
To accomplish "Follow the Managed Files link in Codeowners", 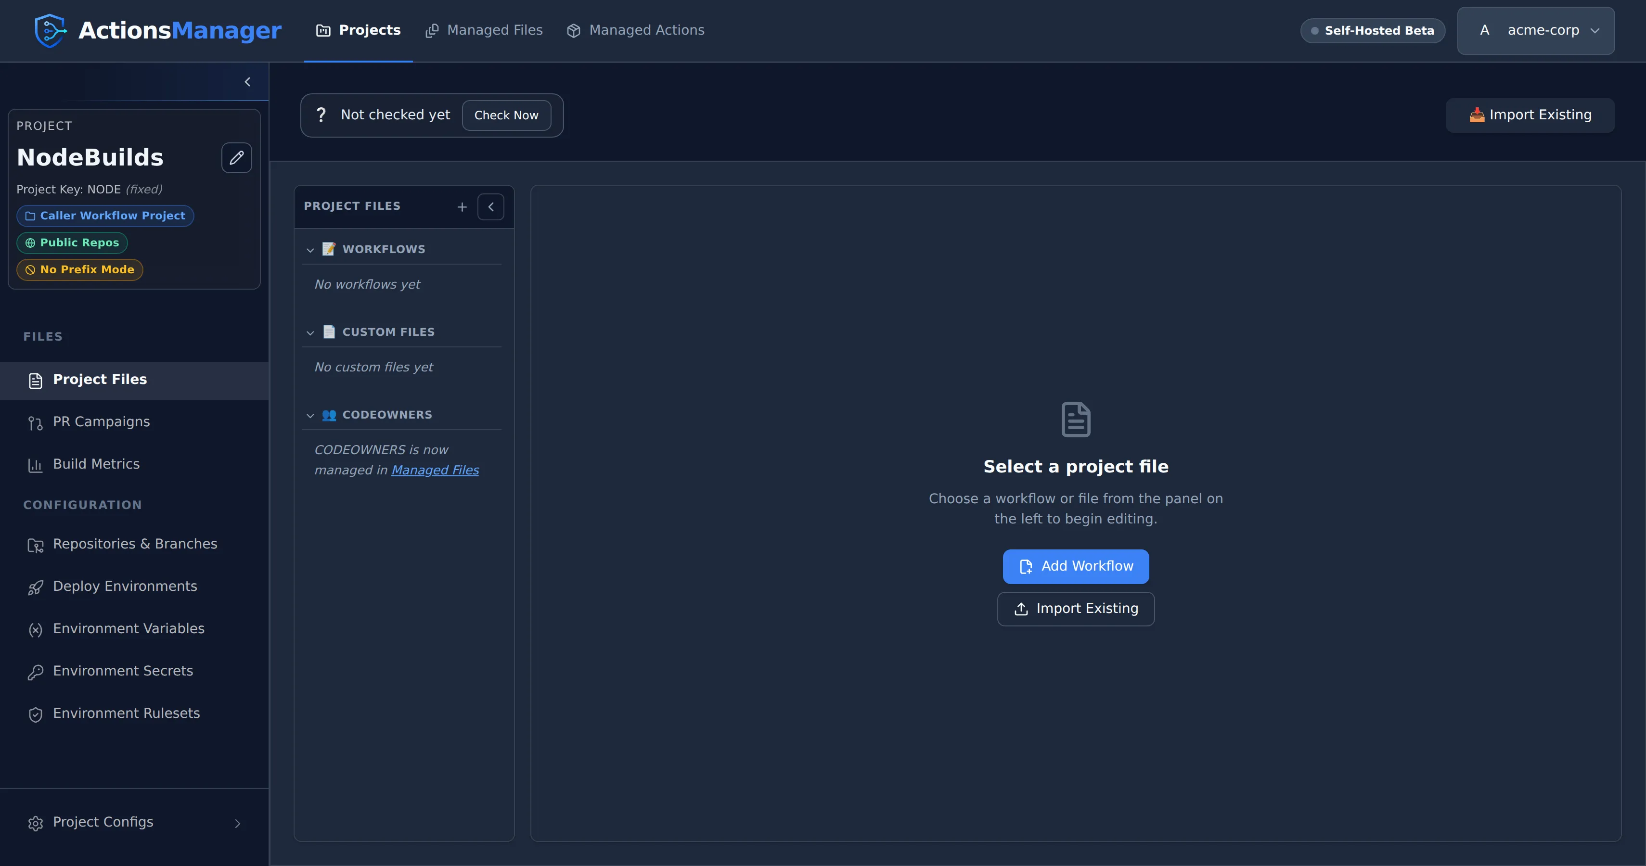I will click(435, 470).
